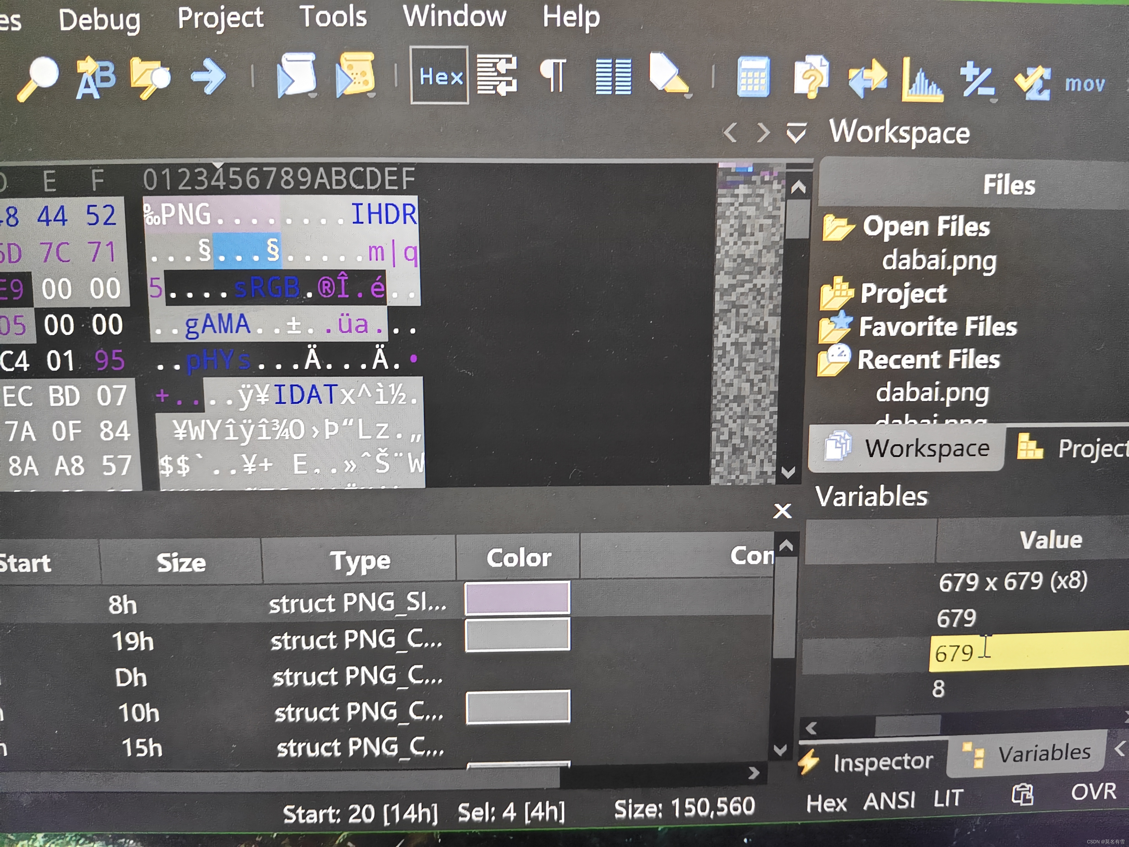
Task: Open the file tab list dropdown triangle
Action: [796, 133]
